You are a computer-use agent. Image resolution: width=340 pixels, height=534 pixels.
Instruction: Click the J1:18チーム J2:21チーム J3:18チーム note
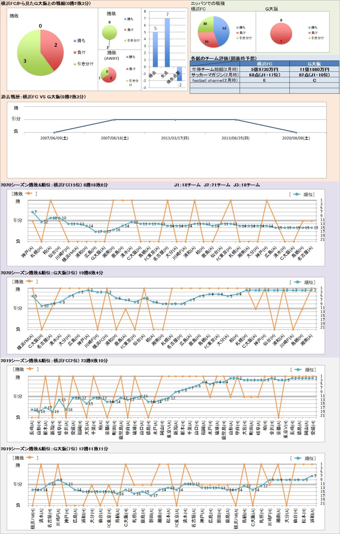point(217,185)
